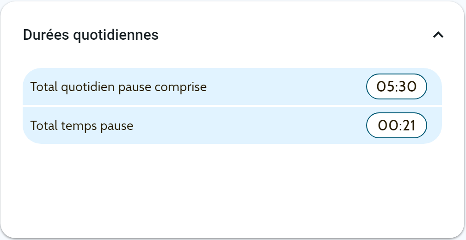Click empty middle of the pause time row
This screenshot has height=240, width=466.
[x=250, y=125]
